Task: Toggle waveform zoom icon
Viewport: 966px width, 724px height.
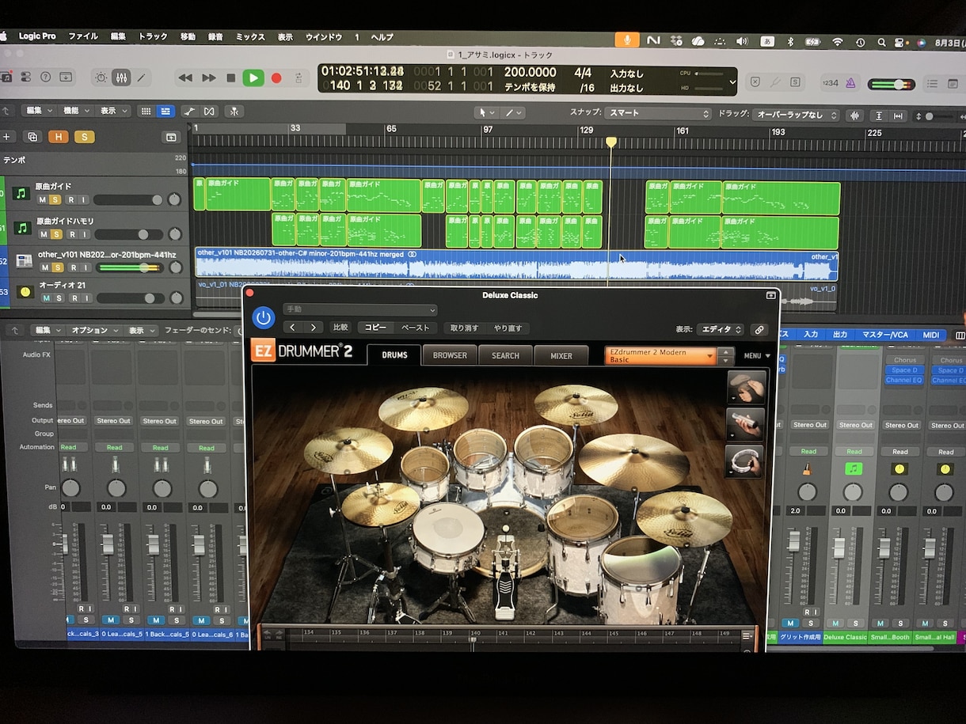Action: (854, 116)
